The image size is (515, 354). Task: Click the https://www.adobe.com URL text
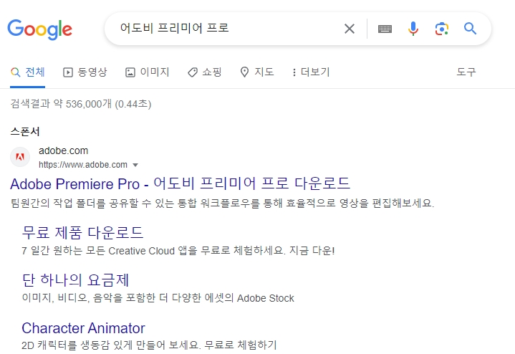pos(83,165)
